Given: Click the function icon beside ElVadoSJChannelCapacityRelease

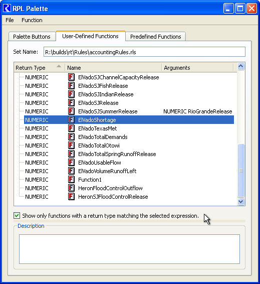Looking at the screenshot, I should click(x=71, y=77).
